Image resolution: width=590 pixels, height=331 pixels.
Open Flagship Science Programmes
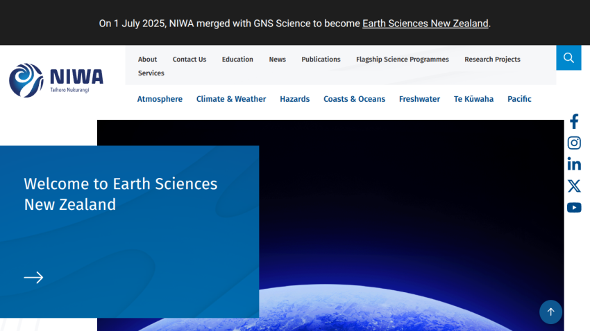pyautogui.click(x=402, y=60)
